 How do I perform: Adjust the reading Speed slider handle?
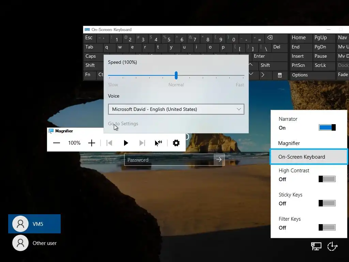[x=176, y=75]
